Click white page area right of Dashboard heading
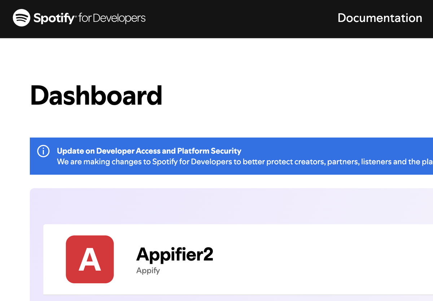The height and width of the screenshot is (301, 433). [x=289, y=96]
